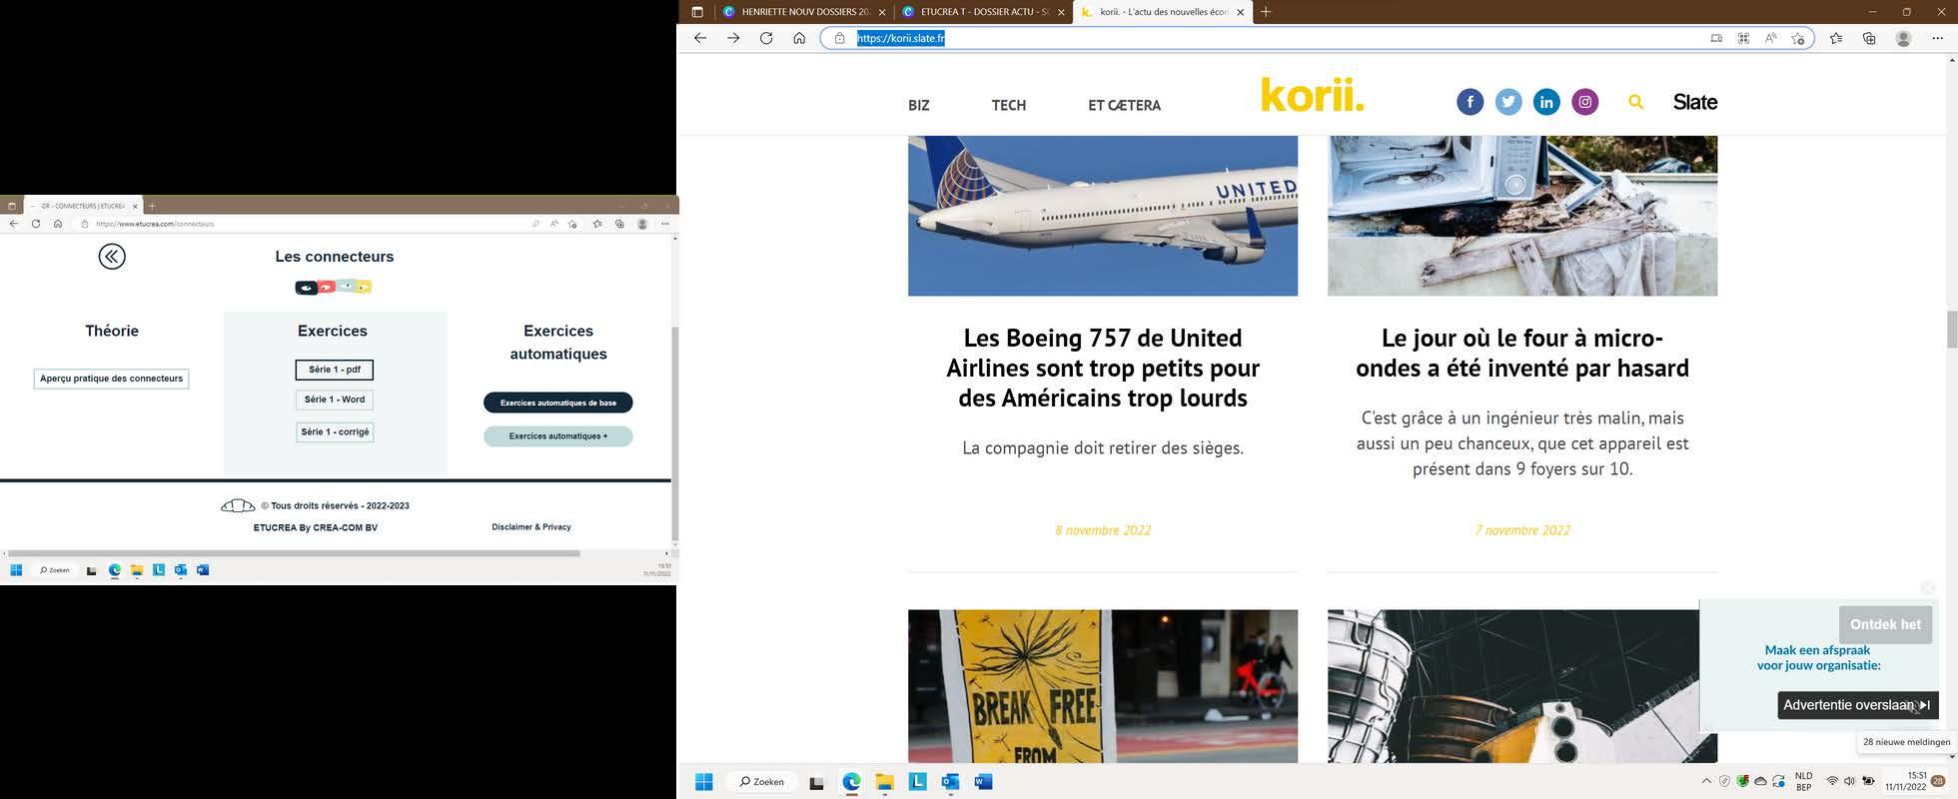
Task: Click the United airplane article image
Action: click(1103, 216)
